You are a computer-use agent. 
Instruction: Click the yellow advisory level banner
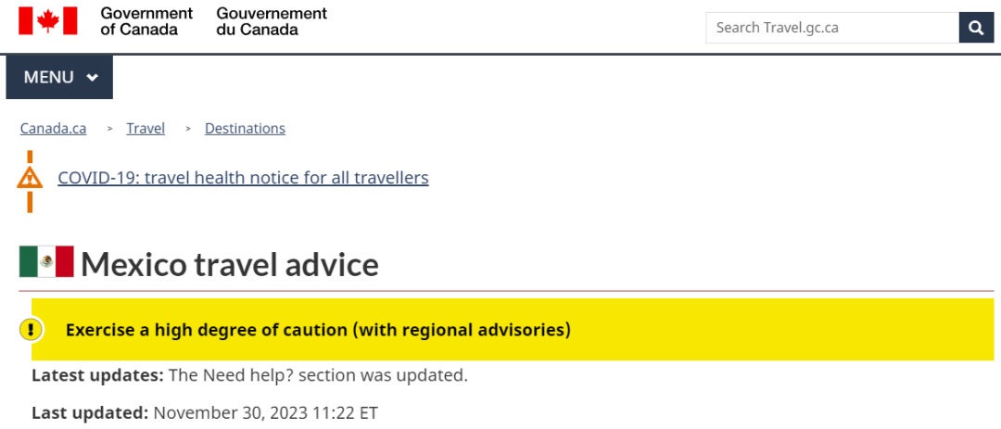[513, 330]
